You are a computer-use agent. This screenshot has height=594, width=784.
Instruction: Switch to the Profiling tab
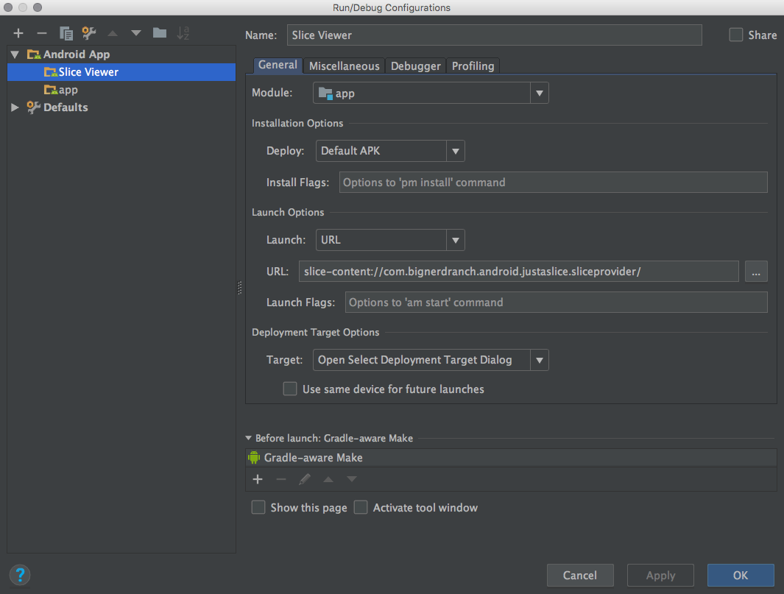[x=473, y=66]
